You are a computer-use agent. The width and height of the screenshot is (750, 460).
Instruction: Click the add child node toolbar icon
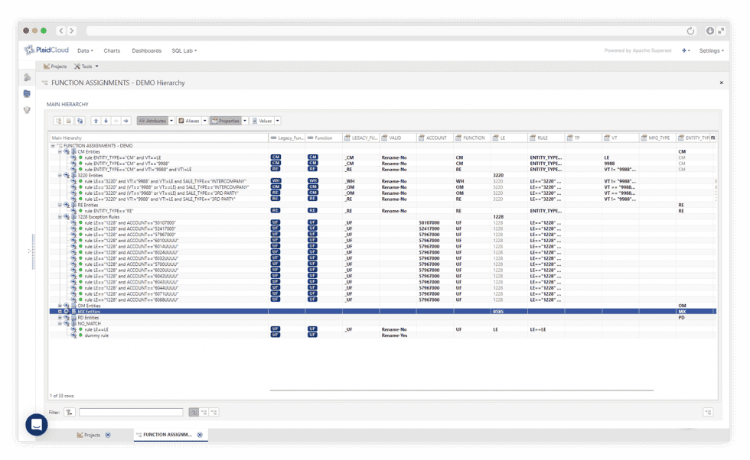pyautogui.click(x=58, y=121)
